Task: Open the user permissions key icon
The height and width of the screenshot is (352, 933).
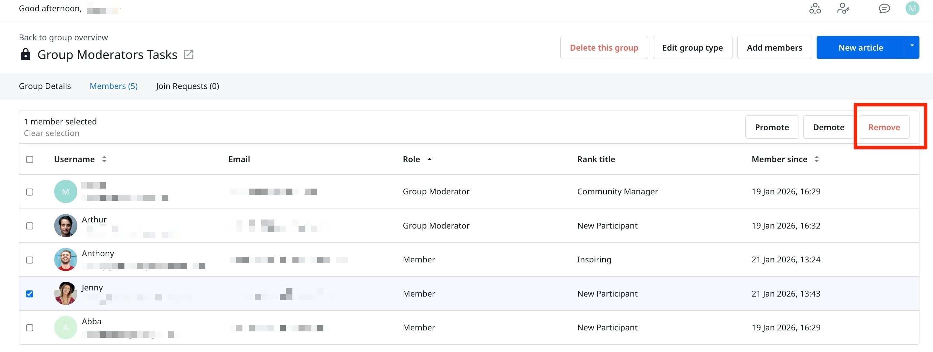Action: (x=843, y=8)
